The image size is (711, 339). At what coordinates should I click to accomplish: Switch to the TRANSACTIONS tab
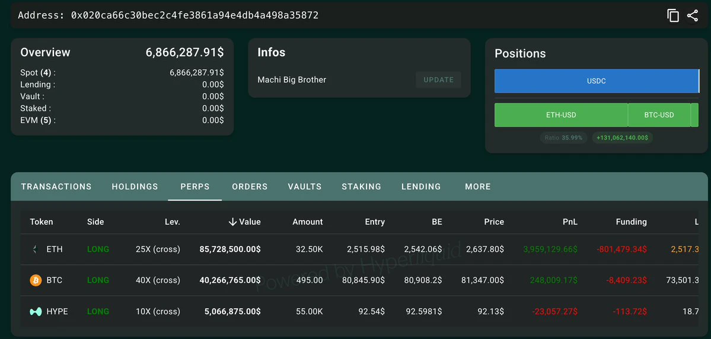[x=56, y=186]
